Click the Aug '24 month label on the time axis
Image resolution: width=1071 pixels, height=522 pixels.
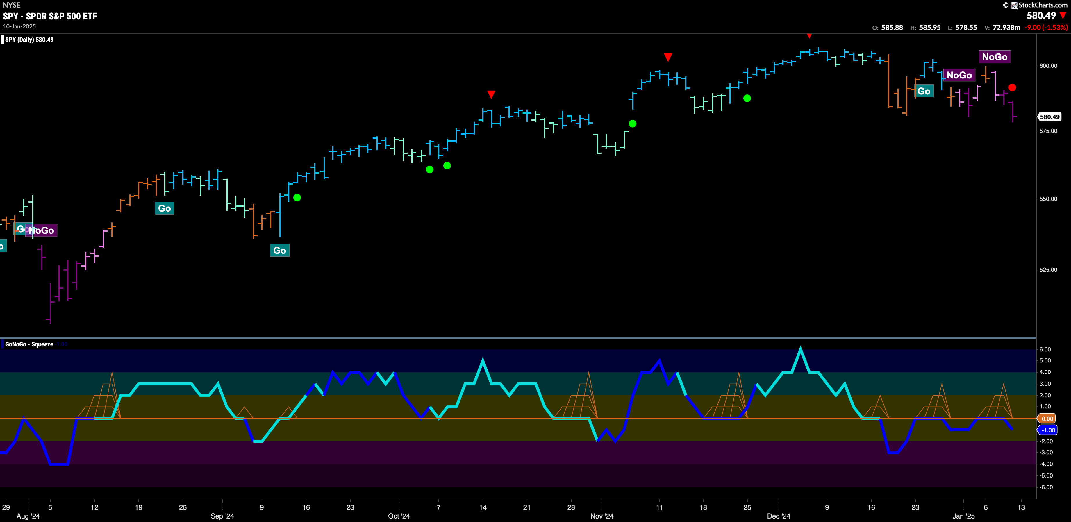28,516
